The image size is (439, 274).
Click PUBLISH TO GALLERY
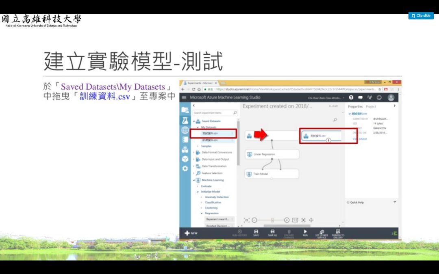338,234
